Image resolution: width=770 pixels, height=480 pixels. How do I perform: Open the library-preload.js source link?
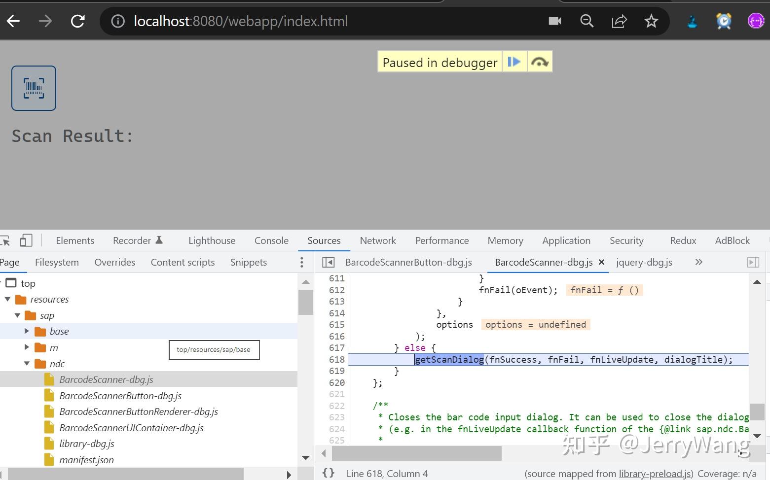click(655, 474)
